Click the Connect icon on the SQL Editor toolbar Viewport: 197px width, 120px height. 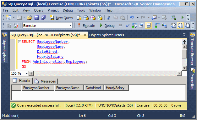(x=9, y=26)
